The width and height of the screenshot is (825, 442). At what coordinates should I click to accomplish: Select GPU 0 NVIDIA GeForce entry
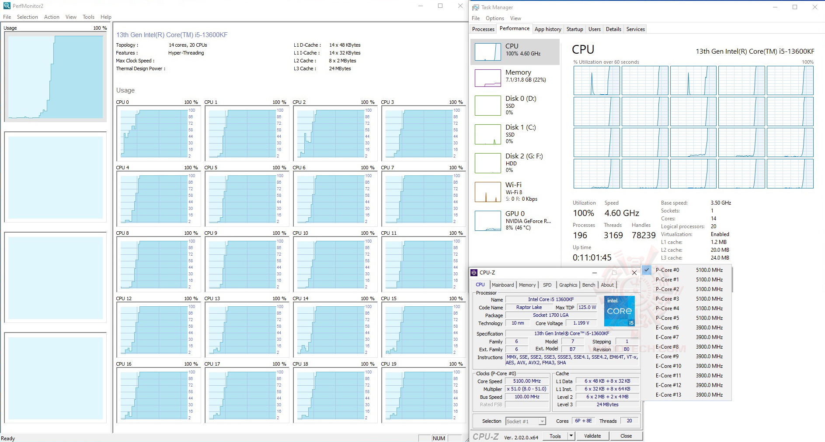tap(515, 220)
